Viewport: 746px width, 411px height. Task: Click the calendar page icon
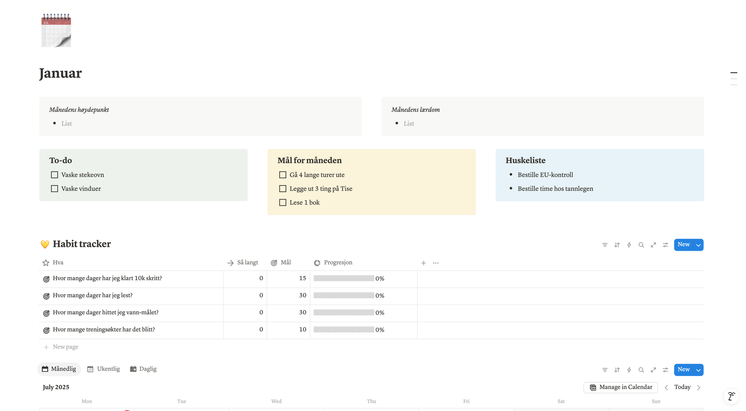(x=56, y=30)
